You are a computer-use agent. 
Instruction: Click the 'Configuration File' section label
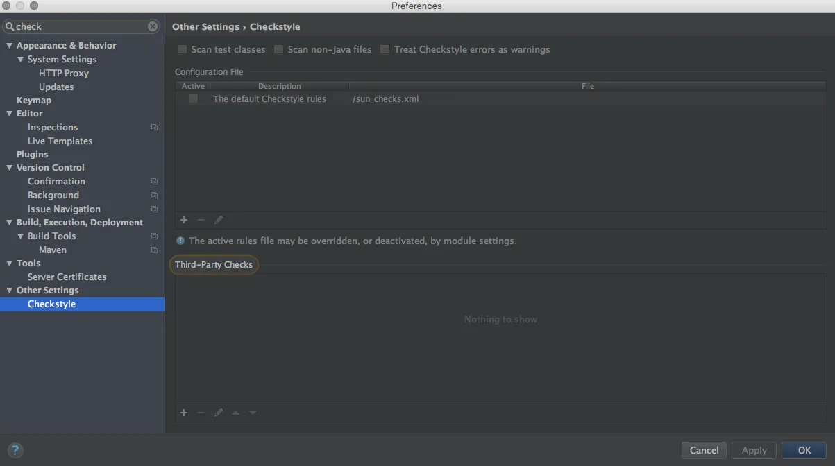click(209, 71)
